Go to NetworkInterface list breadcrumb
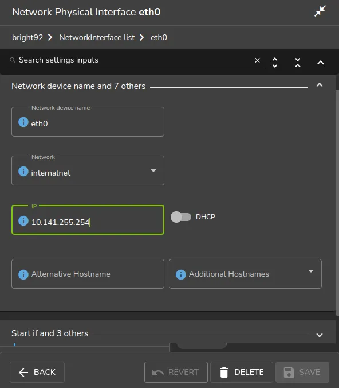 click(x=97, y=37)
